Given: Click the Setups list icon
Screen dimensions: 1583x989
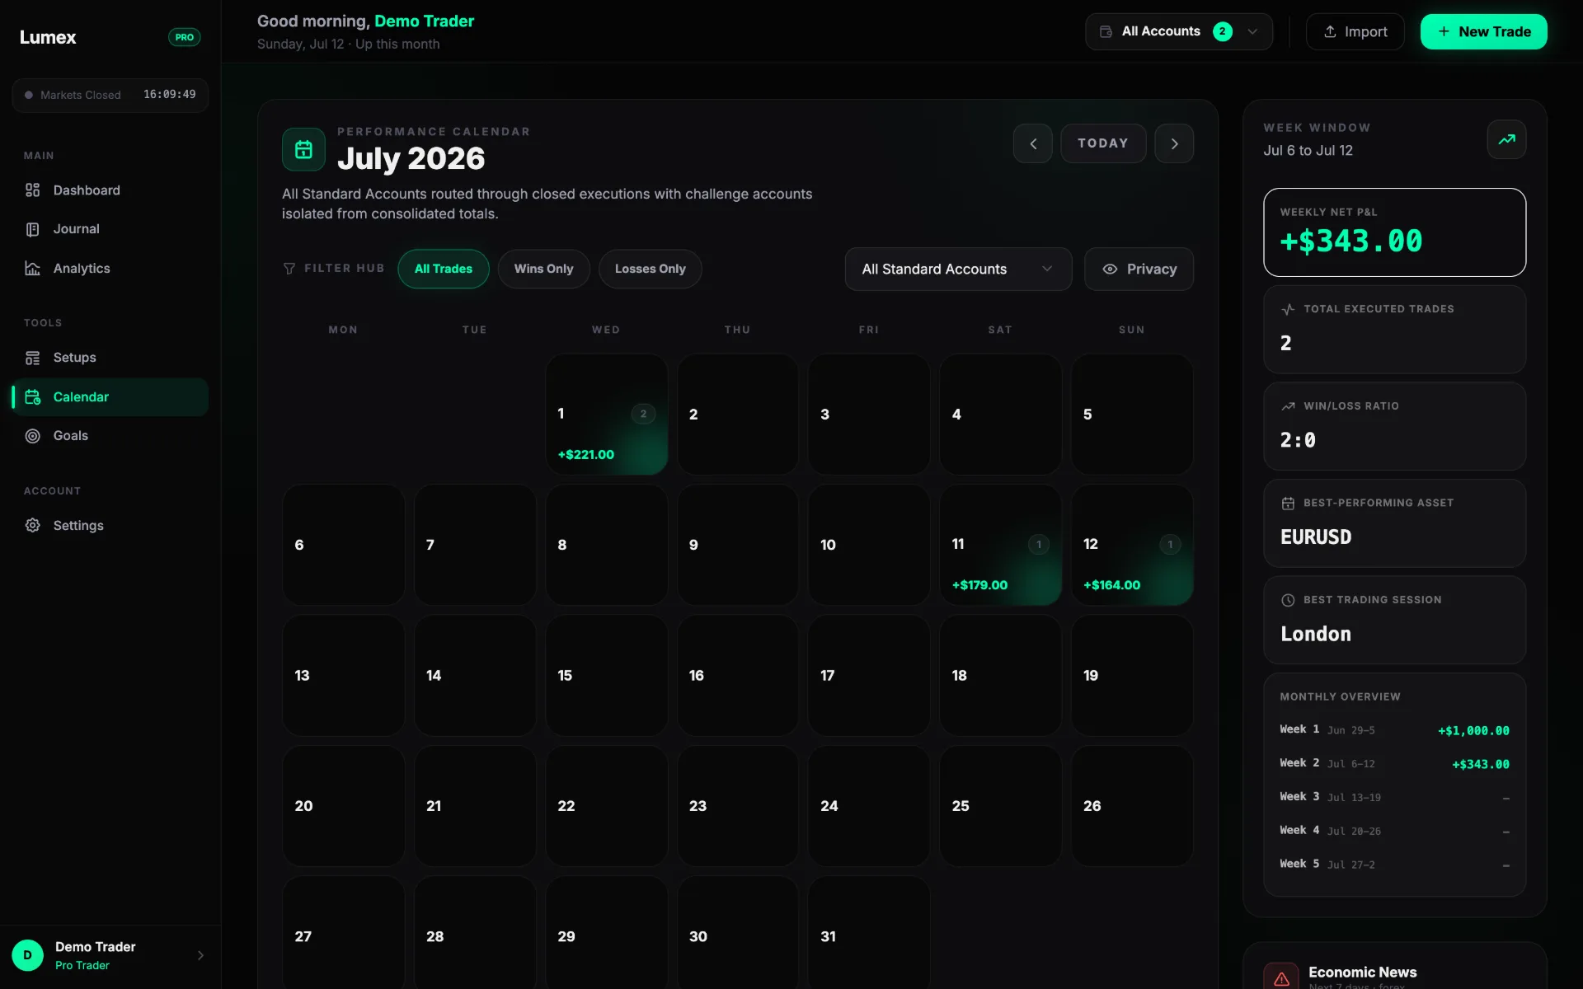Looking at the screenshot, I should pos(32,358).
